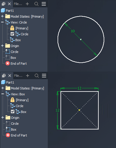Expand Model States in the bottom browser
Screen dimensions: 116x148
pos(3,88)
